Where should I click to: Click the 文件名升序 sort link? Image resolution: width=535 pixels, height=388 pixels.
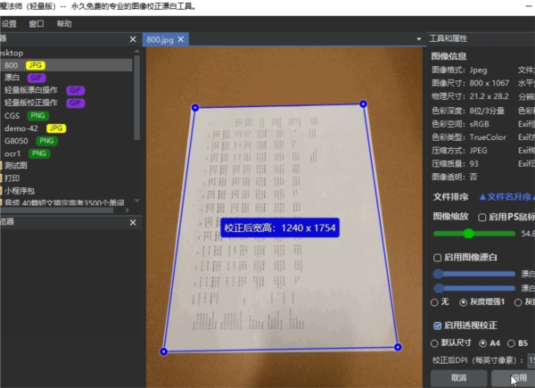[x=507, y=197]
